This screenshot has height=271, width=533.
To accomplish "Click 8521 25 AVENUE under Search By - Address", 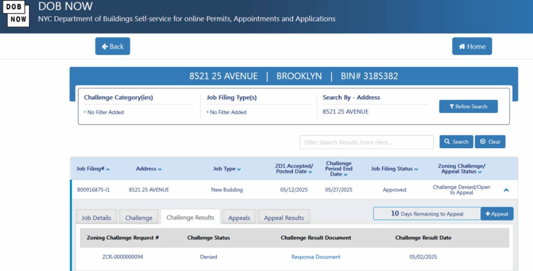I will pos(346,112).
